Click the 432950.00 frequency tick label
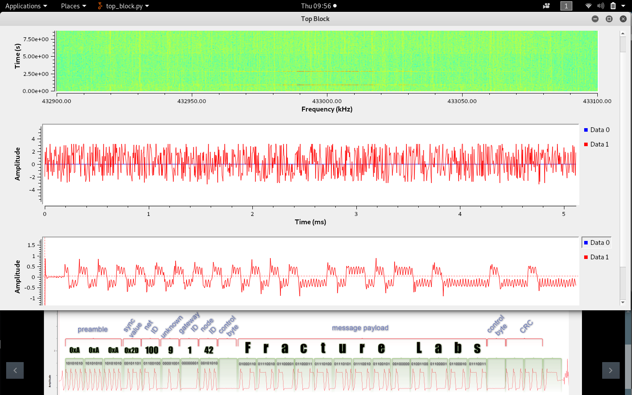The image size is (632, 395). coord(192,101)
